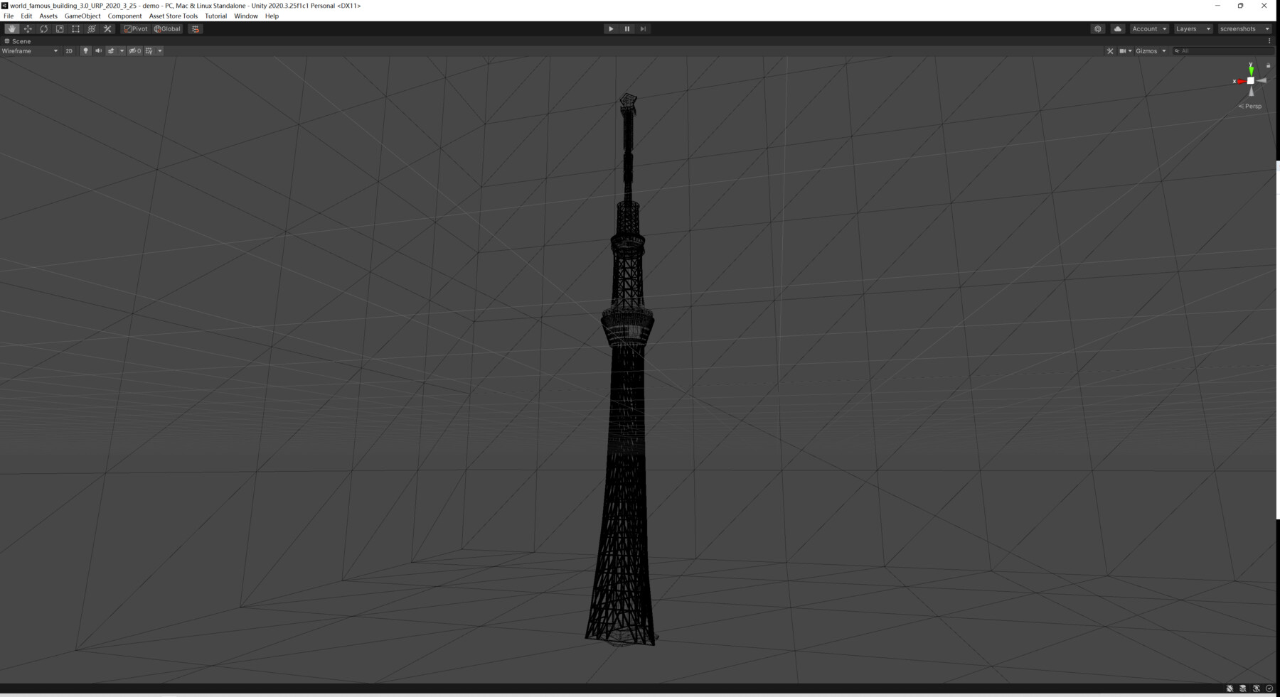Click the scene lighting bulb icon
1280x697 pixels.
(85, 50)
